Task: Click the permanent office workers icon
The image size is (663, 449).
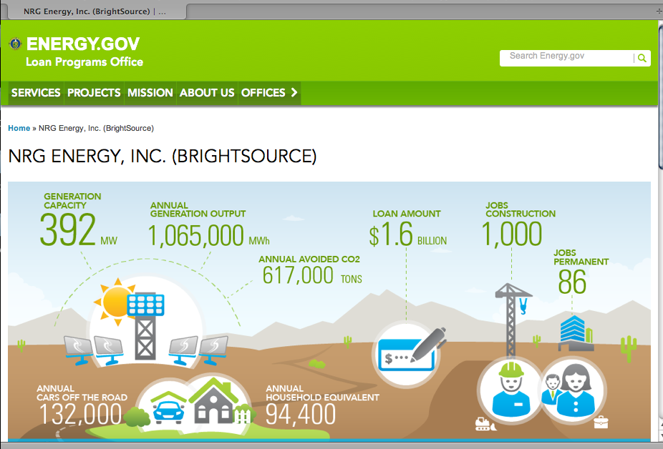Action: [574, 391]
